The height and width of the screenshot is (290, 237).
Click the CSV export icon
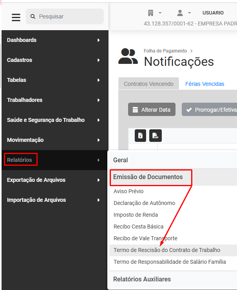pos(156,136)
